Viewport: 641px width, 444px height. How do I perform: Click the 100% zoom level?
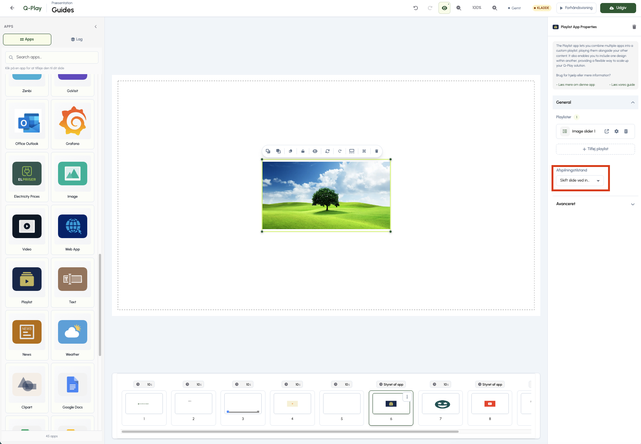[x=477, y=8]
